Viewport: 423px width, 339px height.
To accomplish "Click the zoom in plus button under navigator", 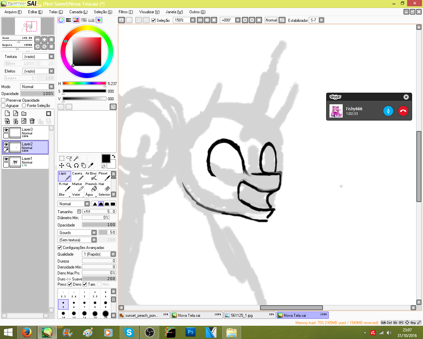I will (44, 40).
